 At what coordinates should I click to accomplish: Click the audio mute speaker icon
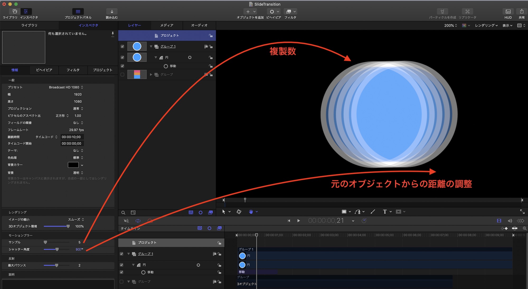pyautogui.click(x=126, y=221)
